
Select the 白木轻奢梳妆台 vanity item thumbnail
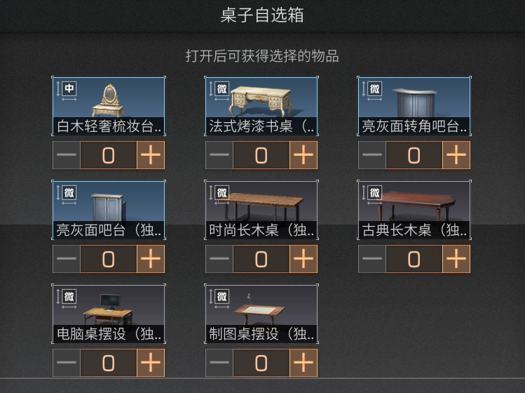pos(109,106)
